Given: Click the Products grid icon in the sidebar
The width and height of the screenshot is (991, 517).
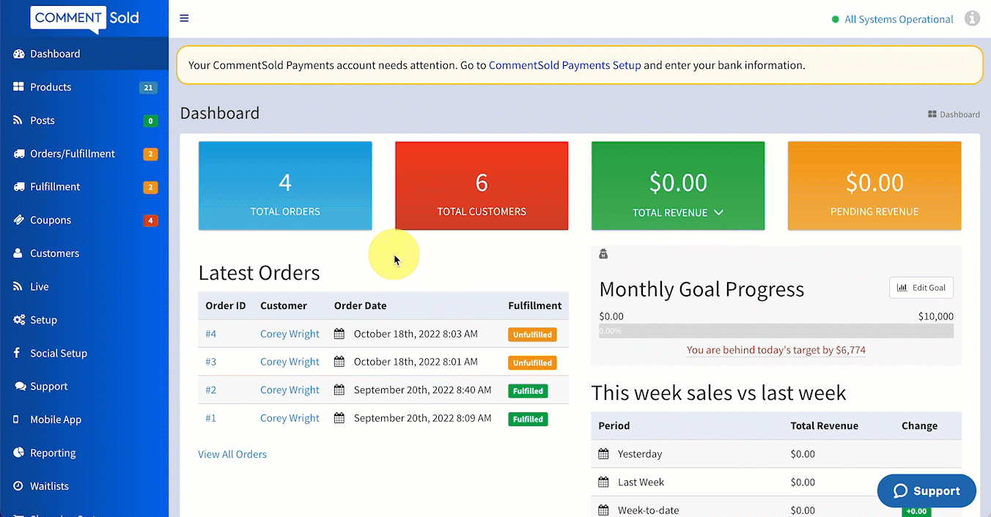Looking at the screenshot, I should (x=18, y=87).
